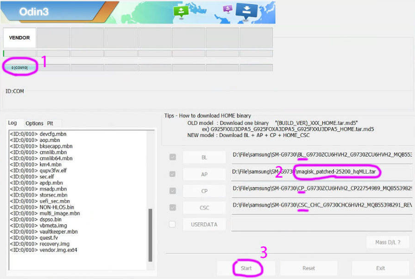Image resolution: width=415 pixels, height=279 pixels.
Task: Click the purple download icon in banner
Action: click(x=228, y=9)
